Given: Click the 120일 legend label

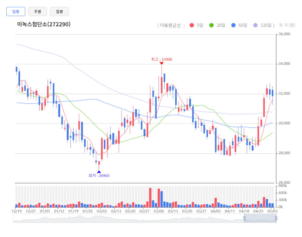Looking at the screenshot, I should pos(266,25).
